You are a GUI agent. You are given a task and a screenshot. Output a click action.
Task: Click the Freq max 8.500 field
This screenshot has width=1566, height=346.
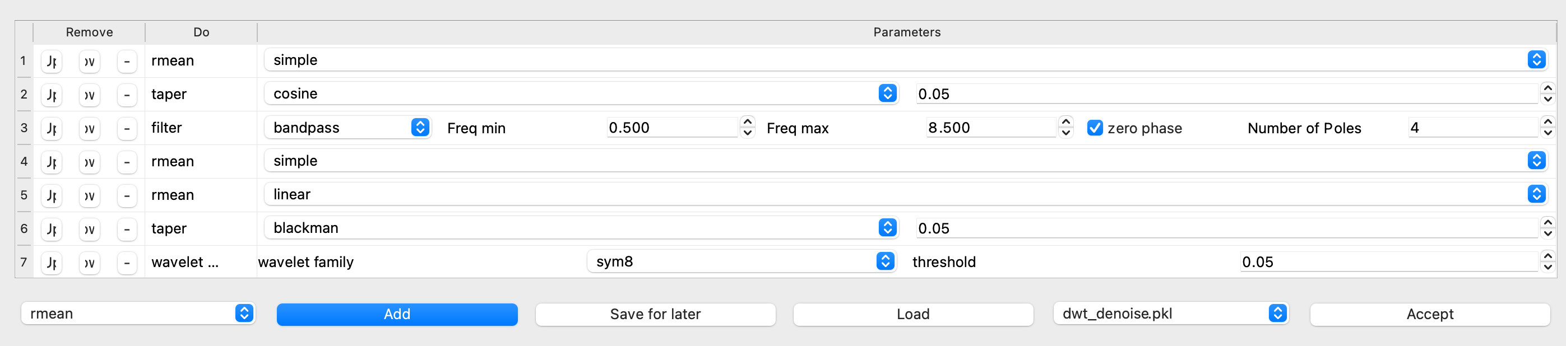coord(992,128)
